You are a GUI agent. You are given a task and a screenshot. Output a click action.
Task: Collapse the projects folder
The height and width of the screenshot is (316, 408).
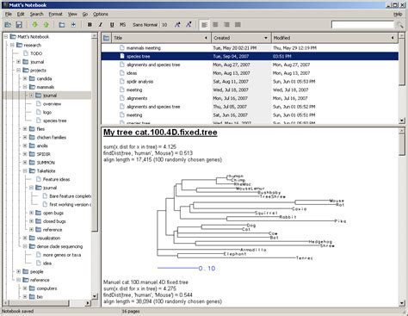point(19,71)
